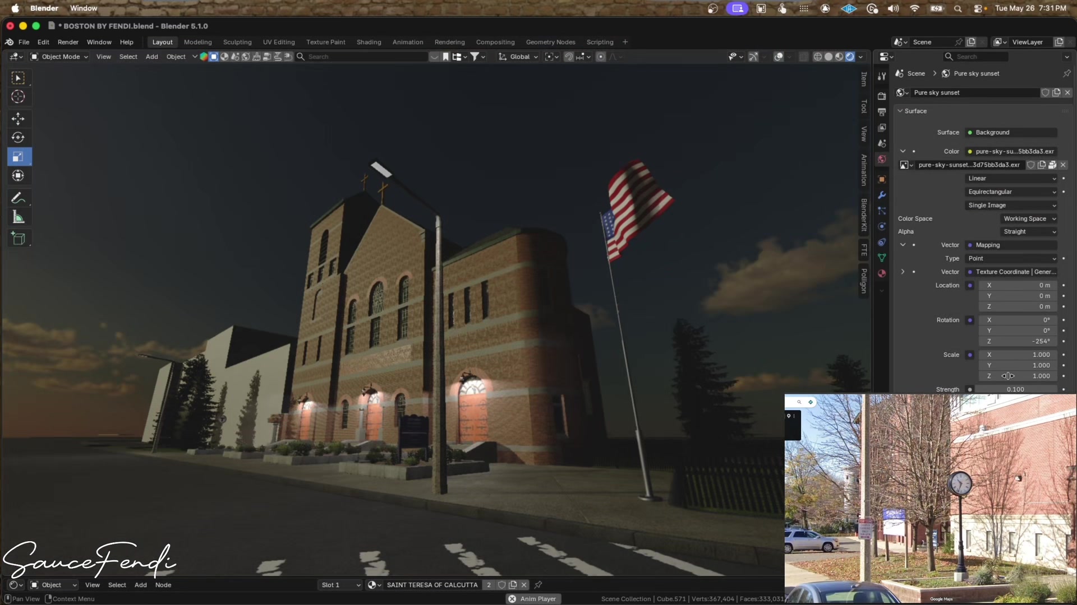1077x605 pixels.
Task: Click the Google Maps street view thumbnail
Action: point(930,499)
